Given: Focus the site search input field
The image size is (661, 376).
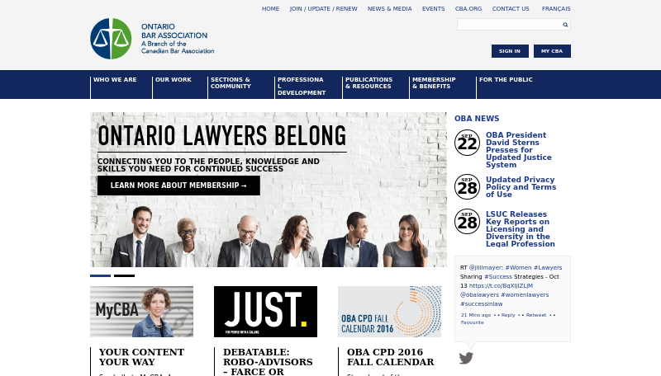Looking at the screenshot, I should tap(509, 25).
